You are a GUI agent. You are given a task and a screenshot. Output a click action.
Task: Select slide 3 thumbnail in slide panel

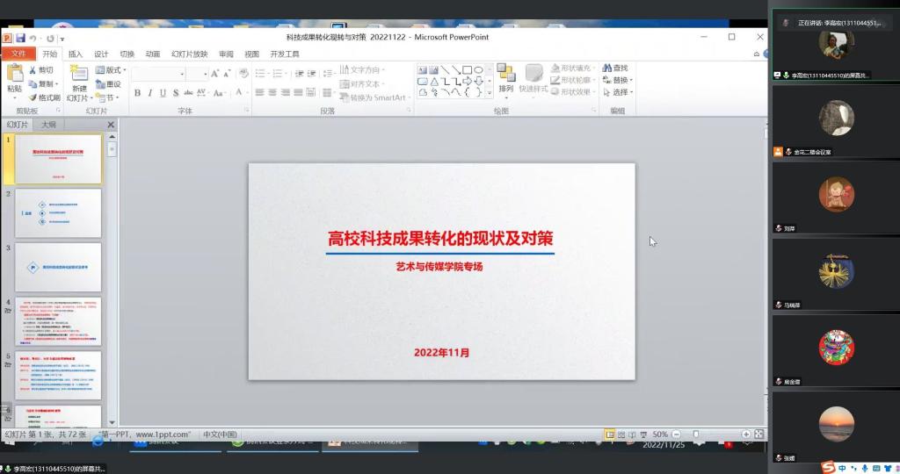[x=58, y=268]
